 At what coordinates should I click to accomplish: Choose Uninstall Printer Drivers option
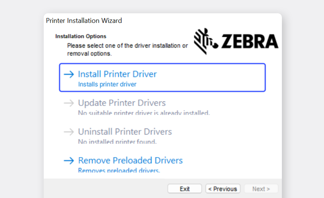[125, 132]
